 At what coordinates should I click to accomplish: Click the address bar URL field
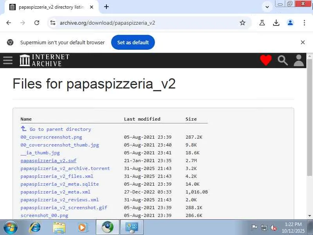148,23
